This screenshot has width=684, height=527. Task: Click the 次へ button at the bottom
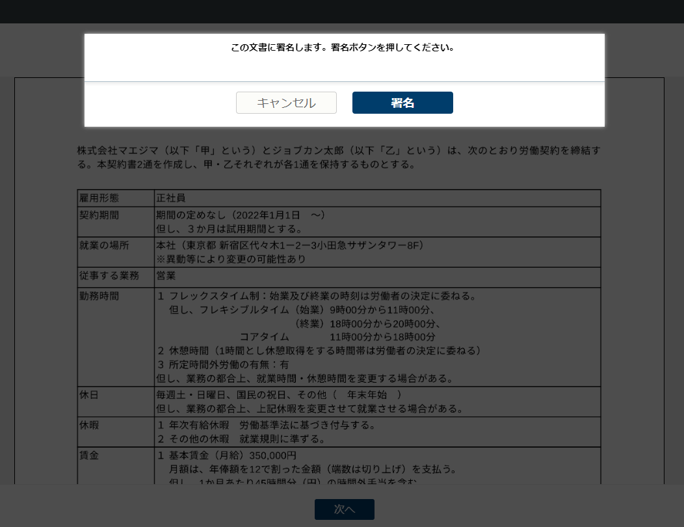click(x=345, y=509)
